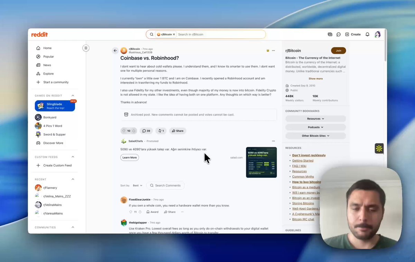Viewport: 415px width, 262px height.
Task: Open the advertise icon in header
Action: 330,35
